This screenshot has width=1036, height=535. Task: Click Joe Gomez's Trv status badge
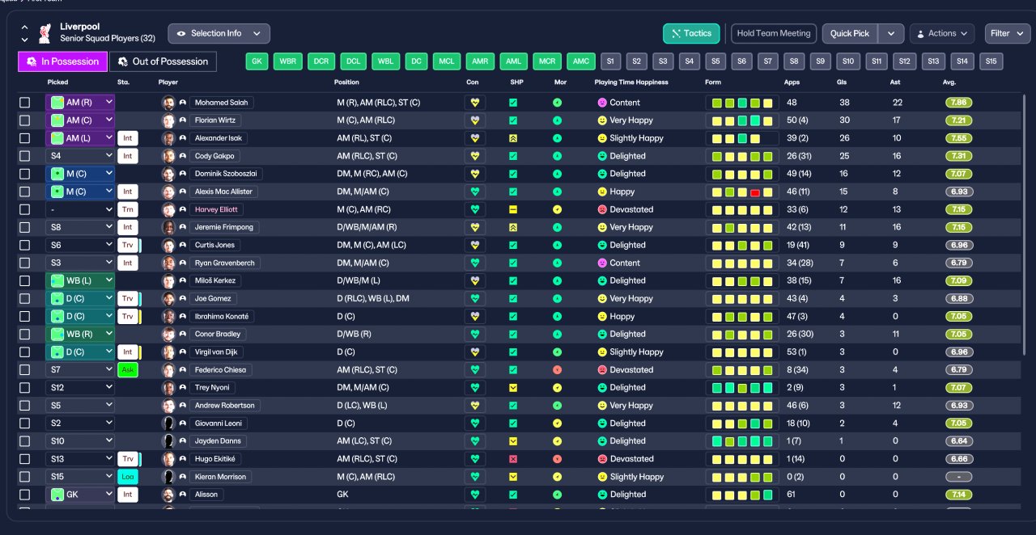(x=128, y=298)
